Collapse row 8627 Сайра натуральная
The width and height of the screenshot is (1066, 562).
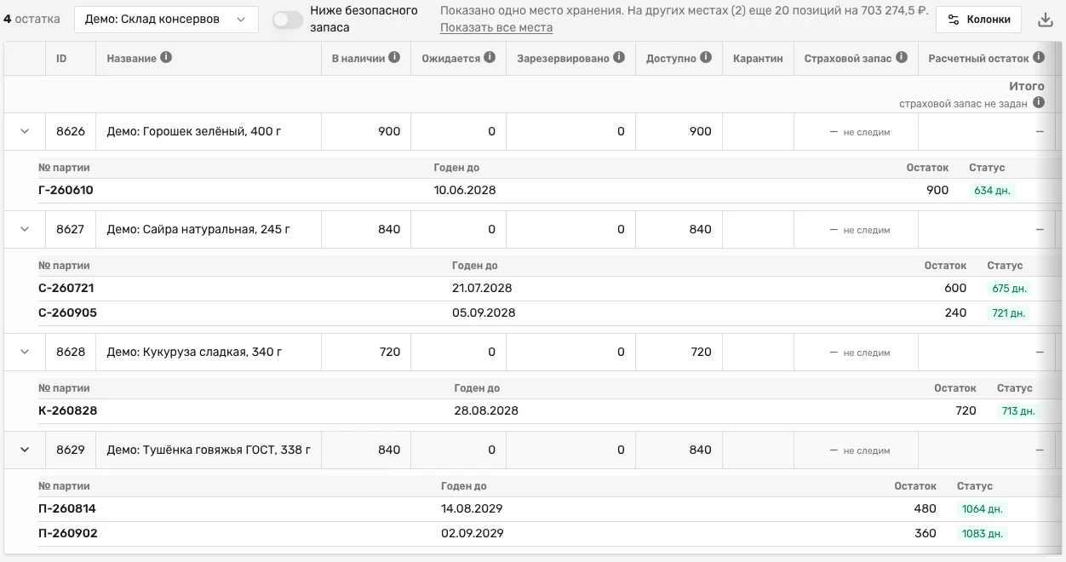(25, 229)
